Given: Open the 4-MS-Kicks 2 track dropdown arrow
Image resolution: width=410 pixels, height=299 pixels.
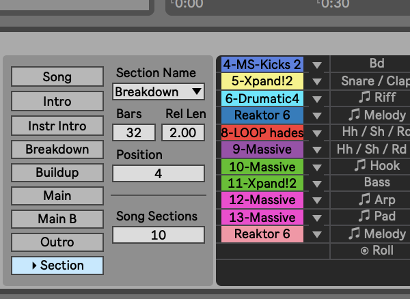Looking at the screenshot, I should tap(317, 65).
